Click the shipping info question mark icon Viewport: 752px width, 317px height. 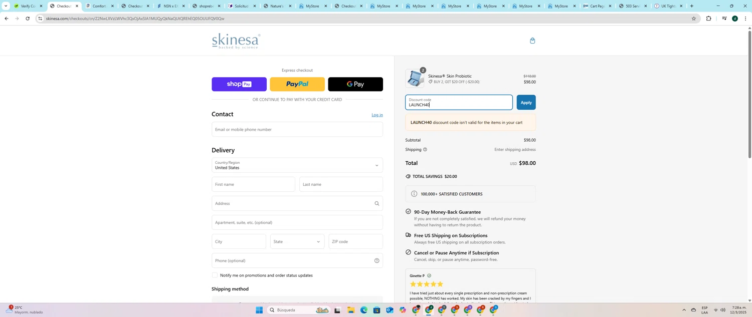(x=425, y=149)
